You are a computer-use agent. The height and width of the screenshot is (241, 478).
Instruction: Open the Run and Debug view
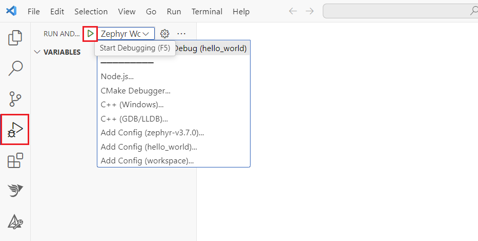click(x=15, y=130)
